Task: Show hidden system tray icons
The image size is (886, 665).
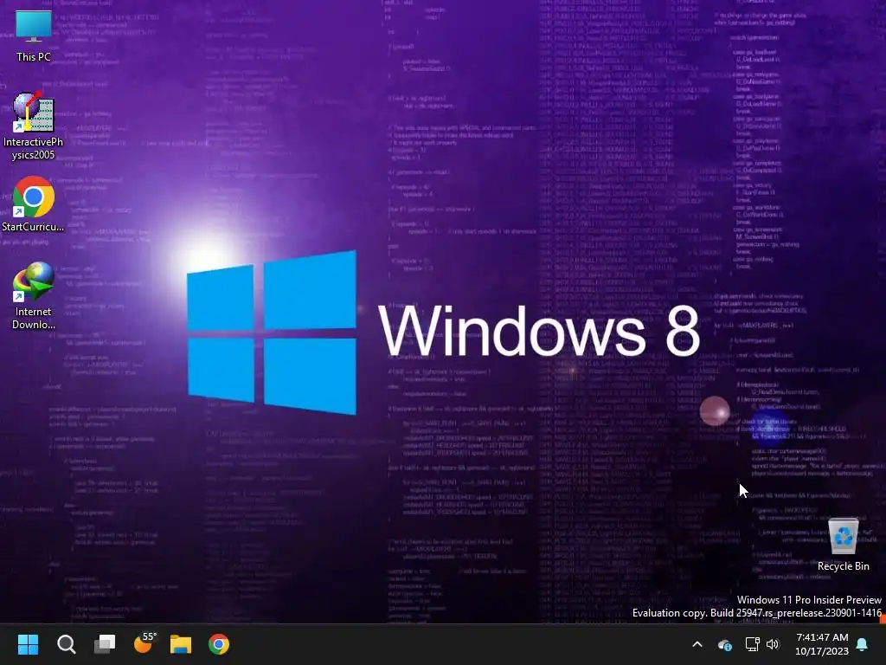Action: click(697, 644)
